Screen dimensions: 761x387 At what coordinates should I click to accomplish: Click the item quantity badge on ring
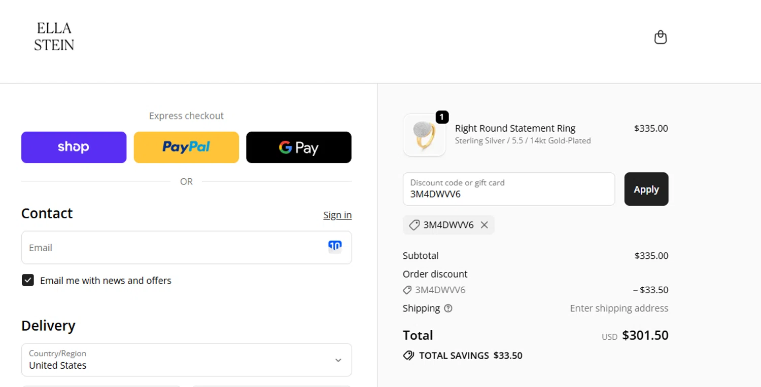(442, 117)
